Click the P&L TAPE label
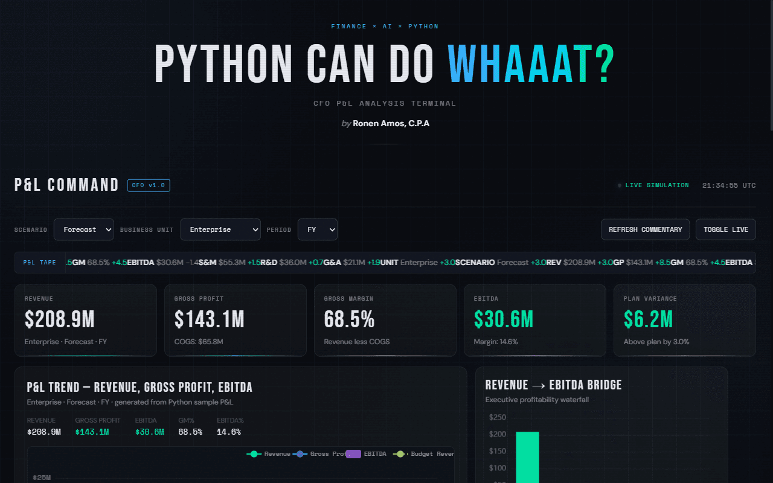 pyautogui.click(x=40, y=263)
